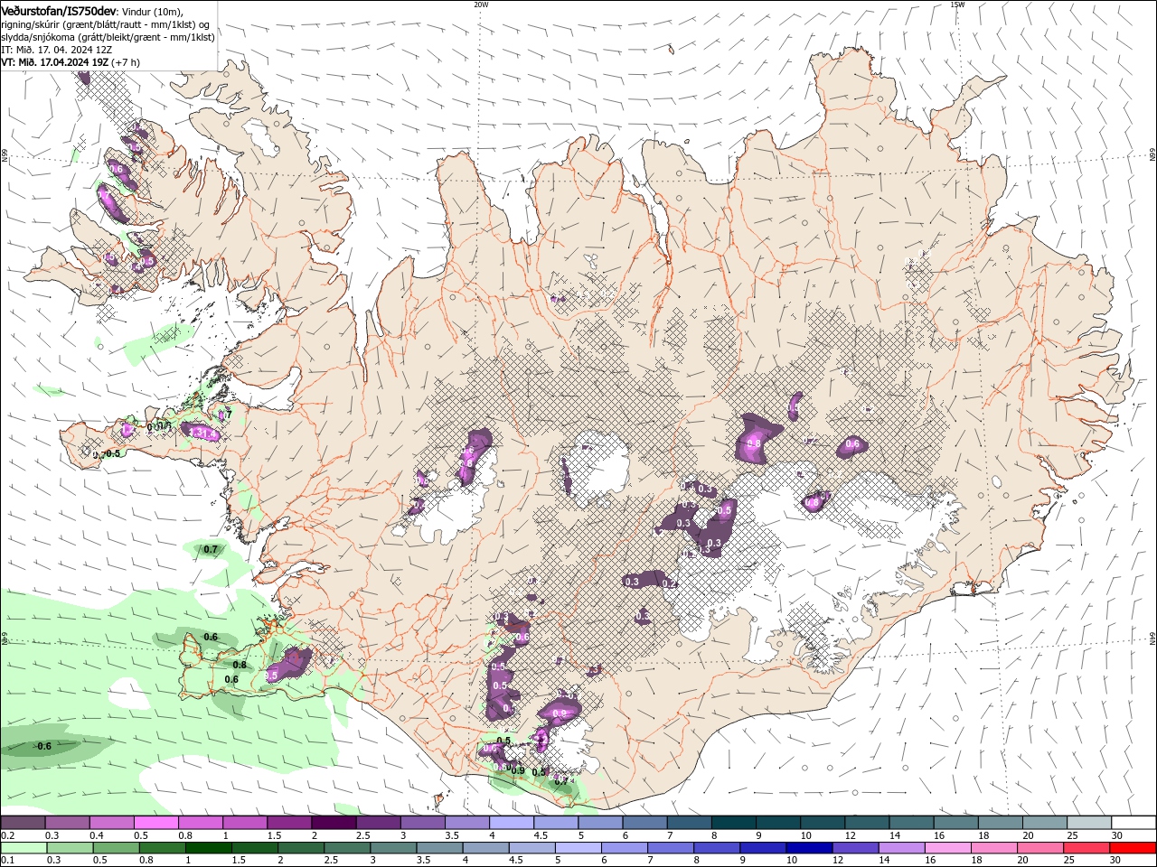Image resolution: width=1157 pixels, height=867 pixels.
Task: Pick the 9 blue swatch in bottom legend row
Action: (763, 848)
